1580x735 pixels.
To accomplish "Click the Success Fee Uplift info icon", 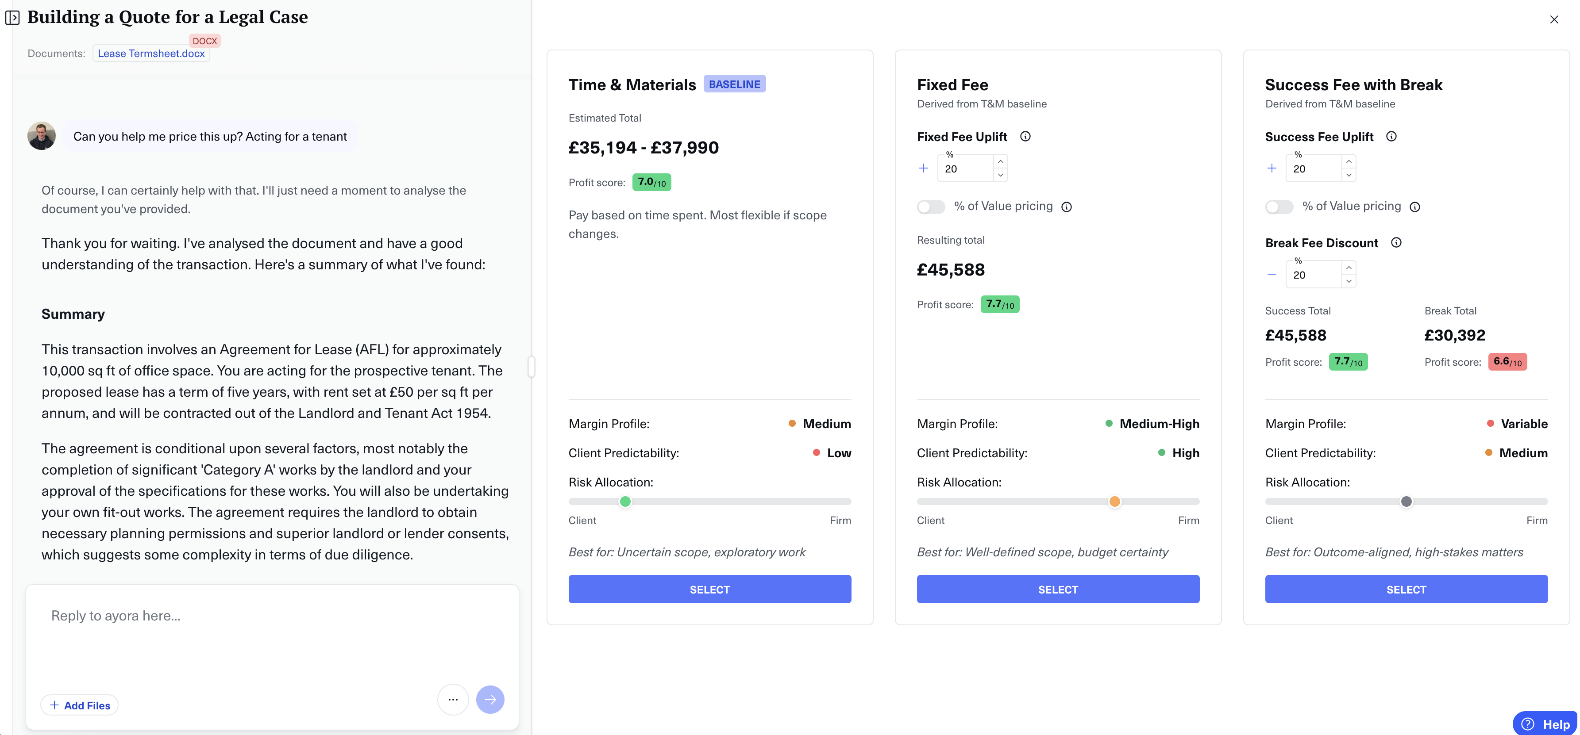I will click(x=1391, y=136).
